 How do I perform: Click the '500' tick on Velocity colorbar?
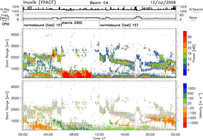click(x=191, y=94)
